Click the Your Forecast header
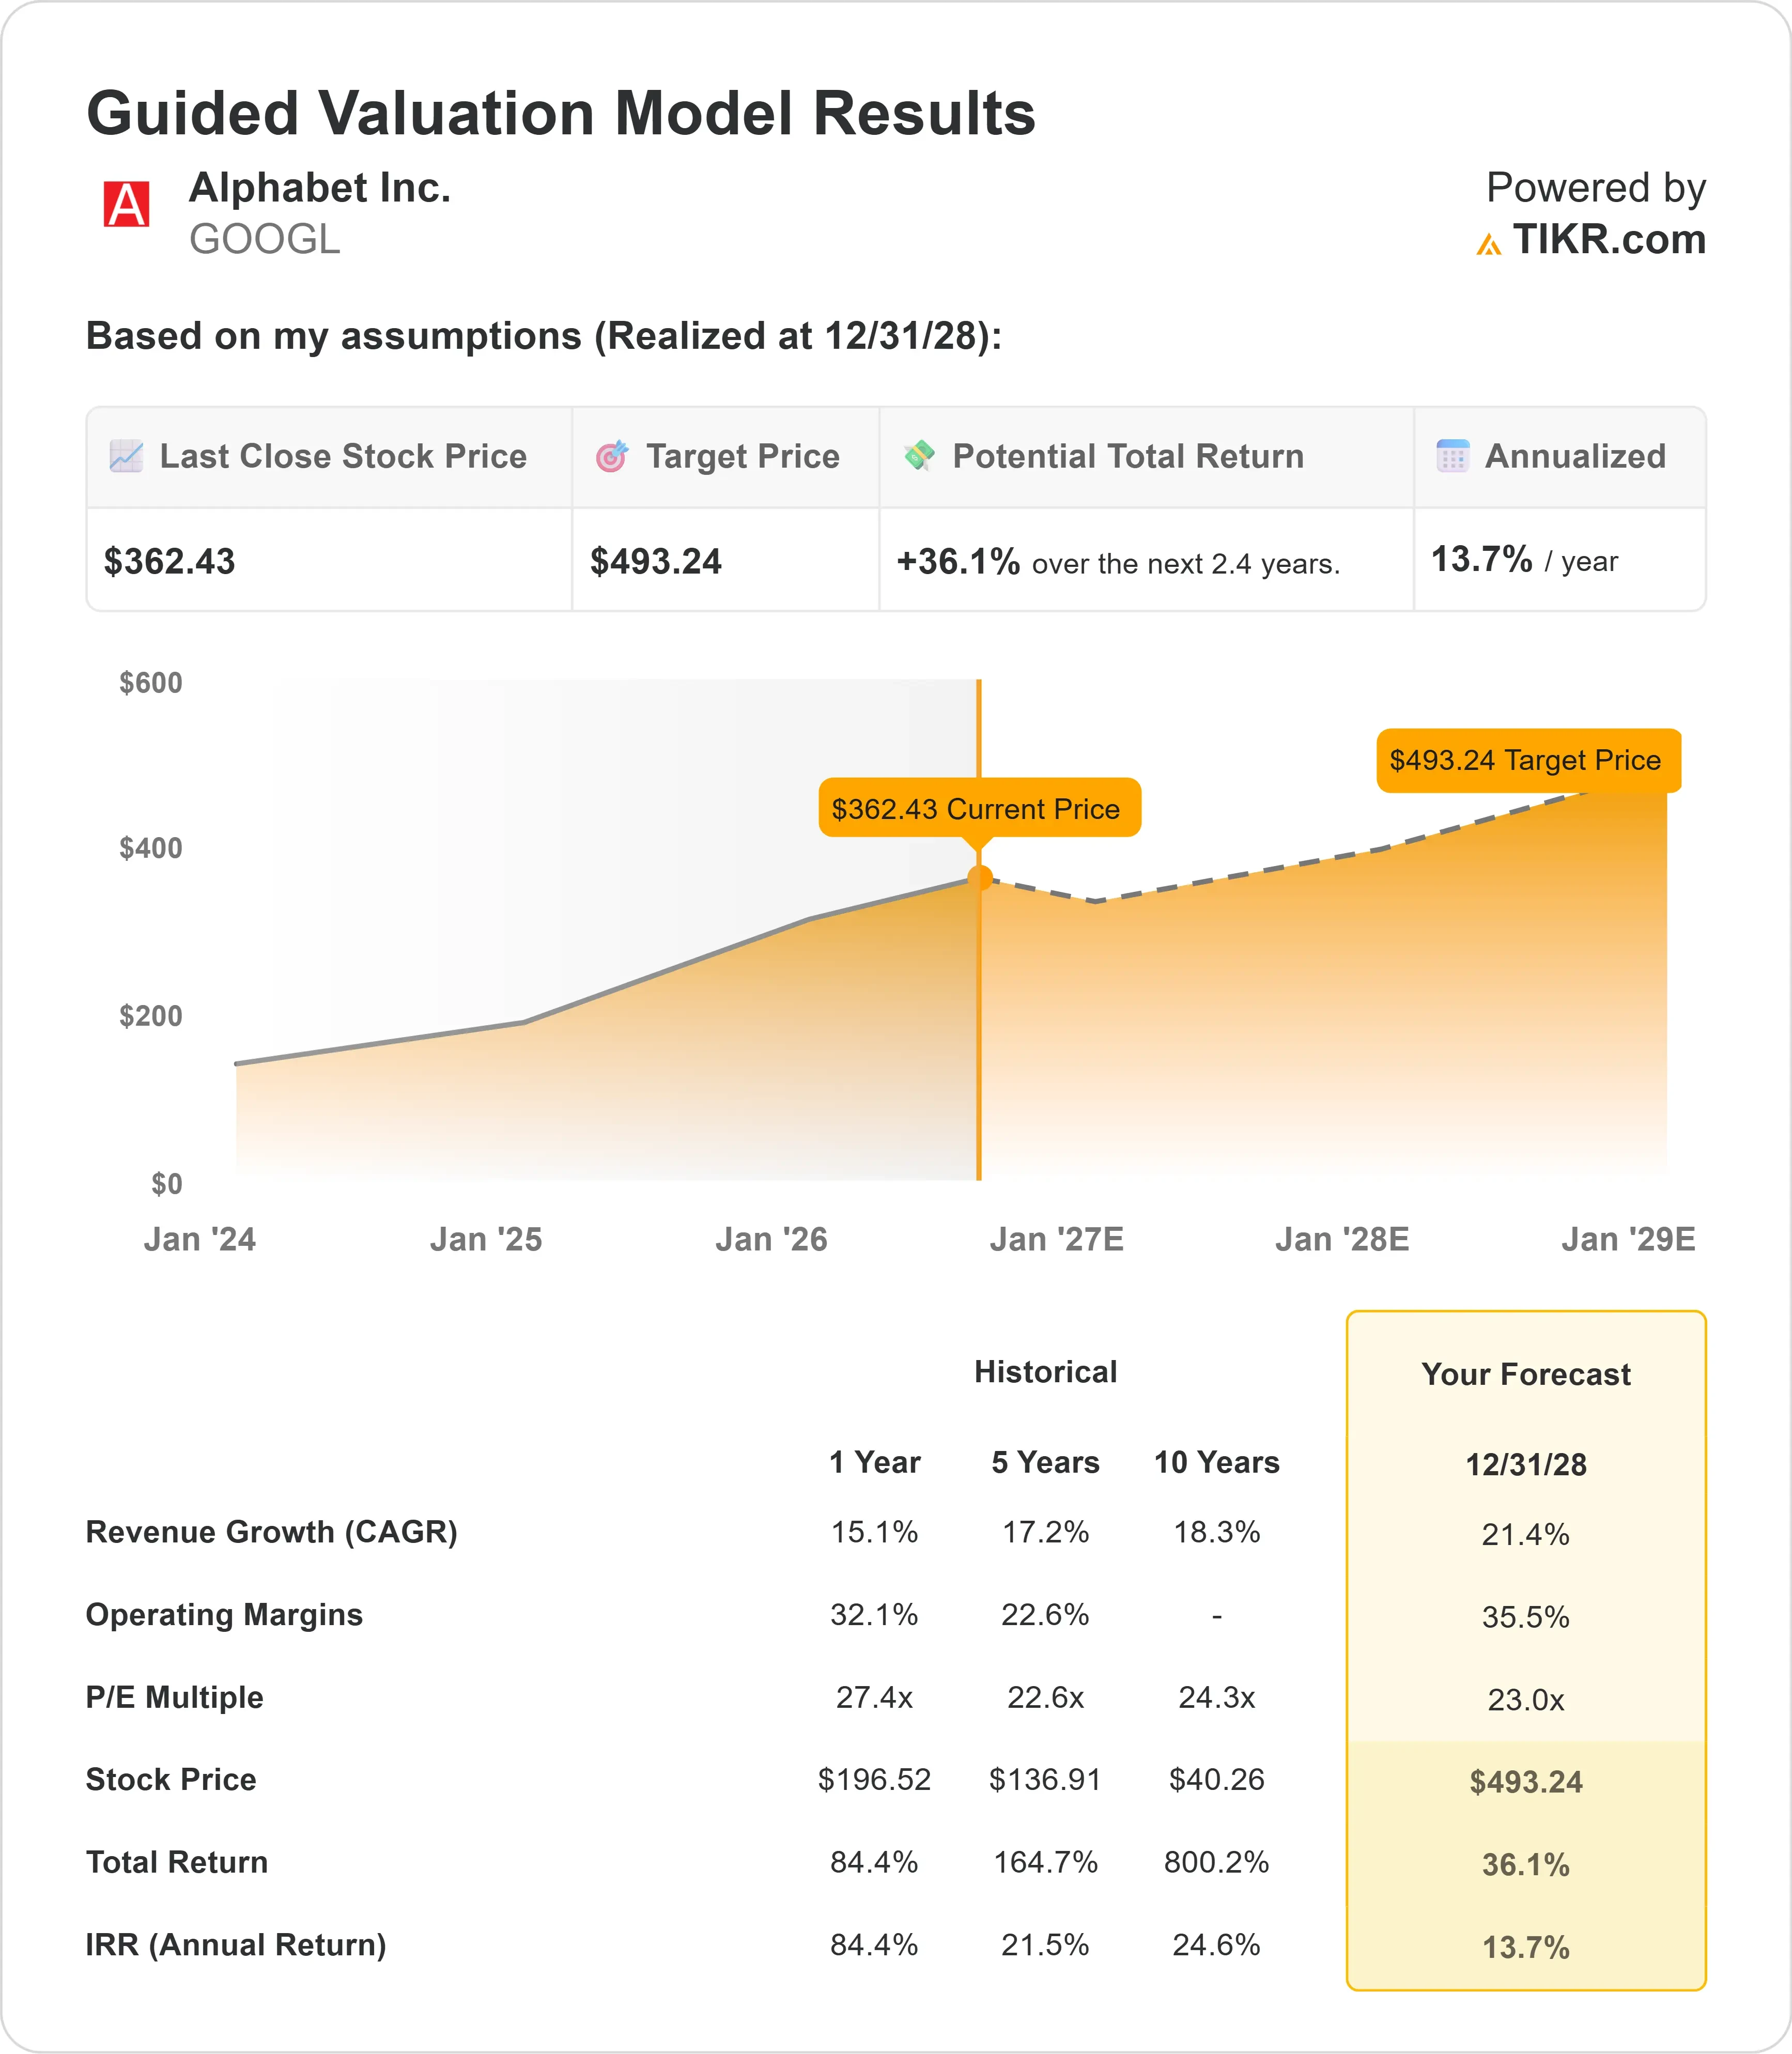The height and width of the screenshot is (2054, 1792). (1526, 1375)
